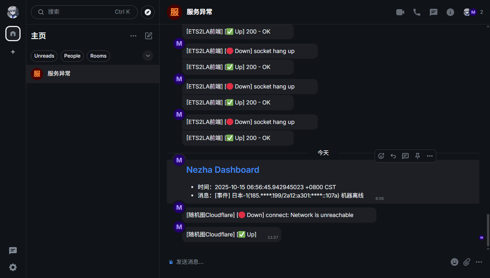This screenshot has height=278, width=490.
Task: Open the emoji picker in composer
Action: pos(455,262)
